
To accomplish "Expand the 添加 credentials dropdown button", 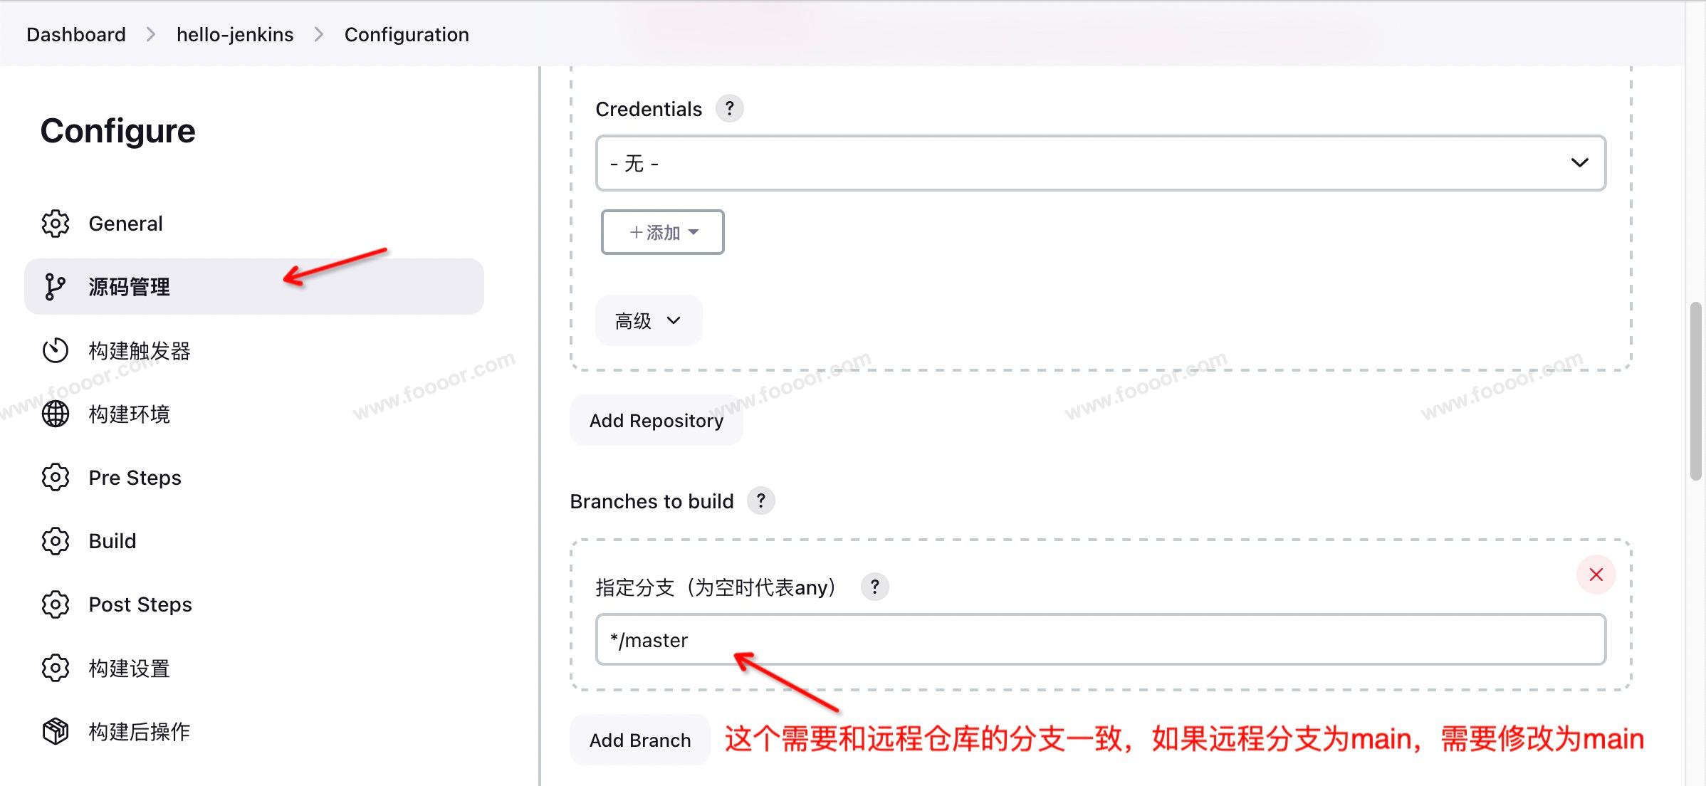I will [x=662, y=232].
